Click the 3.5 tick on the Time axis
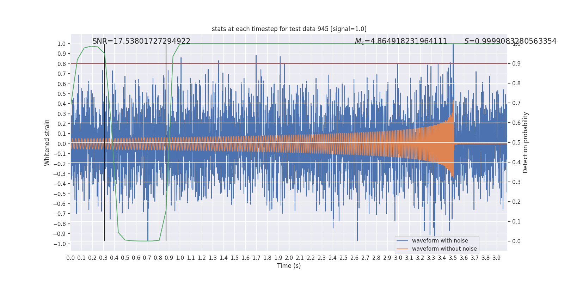Image resolution: width=564 pixels, height=282 pixels. tap(453, 258)
